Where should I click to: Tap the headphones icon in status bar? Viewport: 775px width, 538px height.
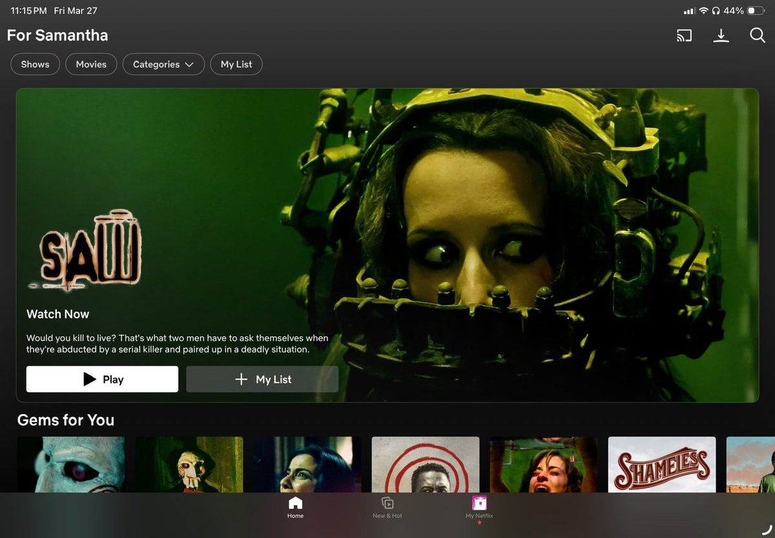(716, 11)
